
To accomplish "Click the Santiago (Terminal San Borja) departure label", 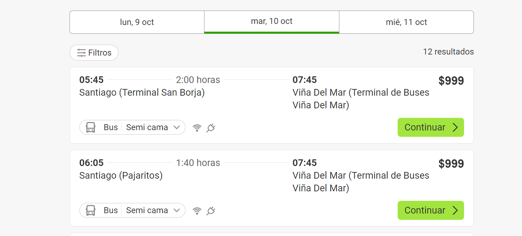I will pyautogui.click(x=142, y=93).
